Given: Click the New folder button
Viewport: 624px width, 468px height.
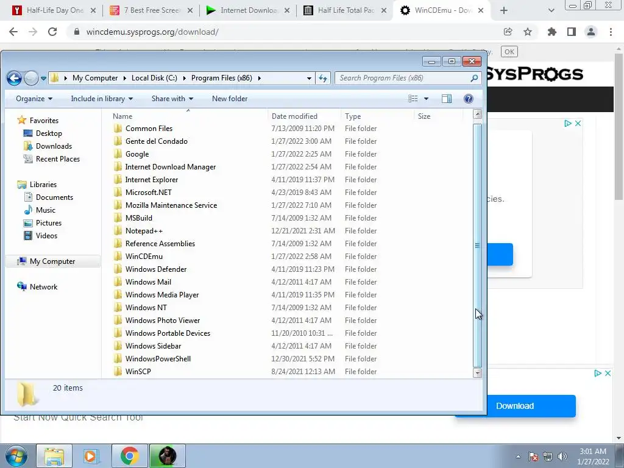Looking at the screenshot, I should 230,99.
